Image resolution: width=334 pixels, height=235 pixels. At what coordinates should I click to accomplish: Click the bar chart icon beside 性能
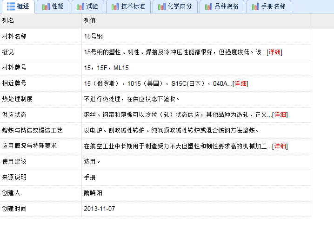[46, 6]
